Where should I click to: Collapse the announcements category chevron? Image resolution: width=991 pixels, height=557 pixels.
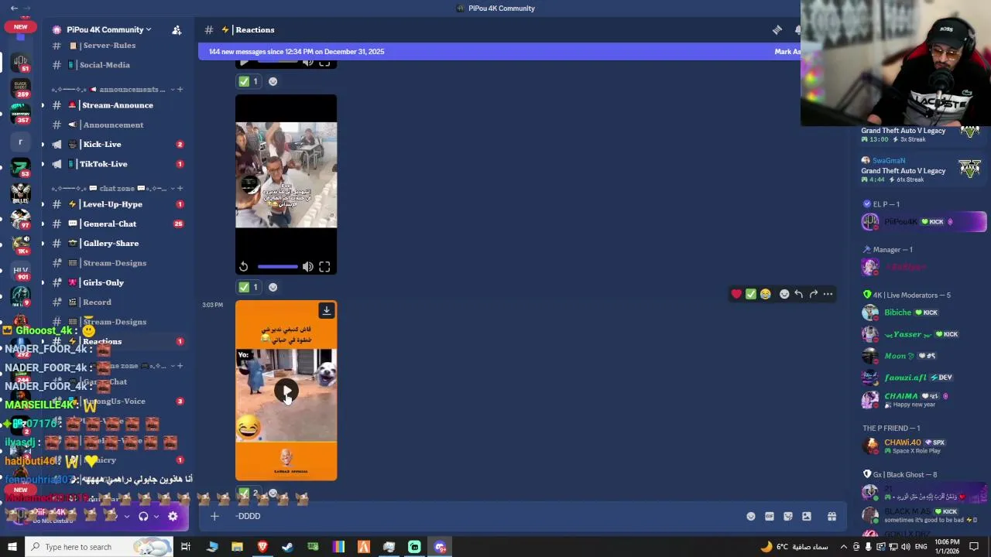click(172, 89)
